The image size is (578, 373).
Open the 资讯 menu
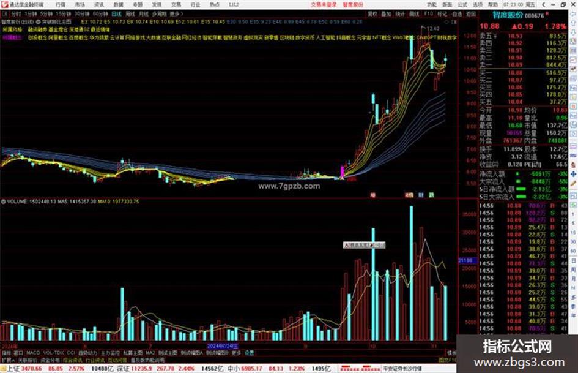point(99,5)
